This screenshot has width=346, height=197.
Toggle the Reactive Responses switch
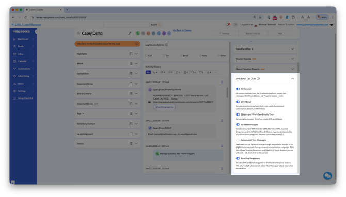tap(238, 158)
